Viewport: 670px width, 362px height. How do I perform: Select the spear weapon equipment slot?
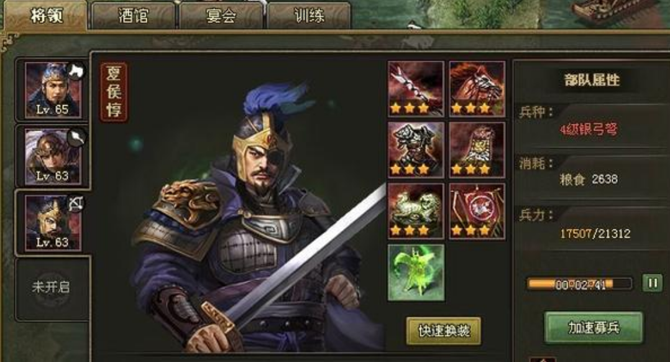tap(416, 88)
